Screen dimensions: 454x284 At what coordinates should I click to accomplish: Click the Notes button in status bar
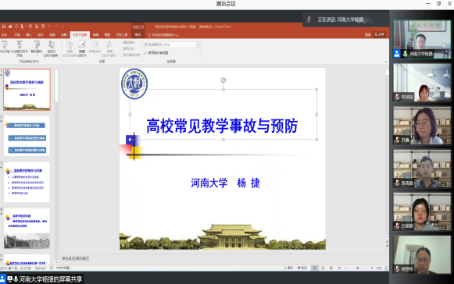point(288,268)
